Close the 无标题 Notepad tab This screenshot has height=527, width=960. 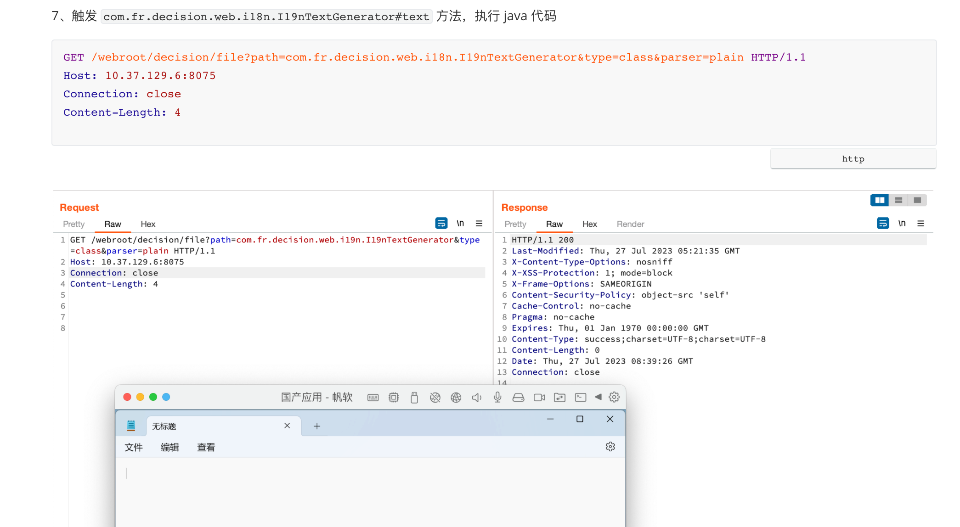[287, 426]
